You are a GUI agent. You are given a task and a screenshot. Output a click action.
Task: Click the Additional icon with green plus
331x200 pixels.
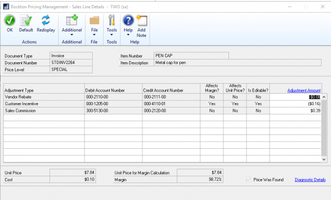[72, 20]
